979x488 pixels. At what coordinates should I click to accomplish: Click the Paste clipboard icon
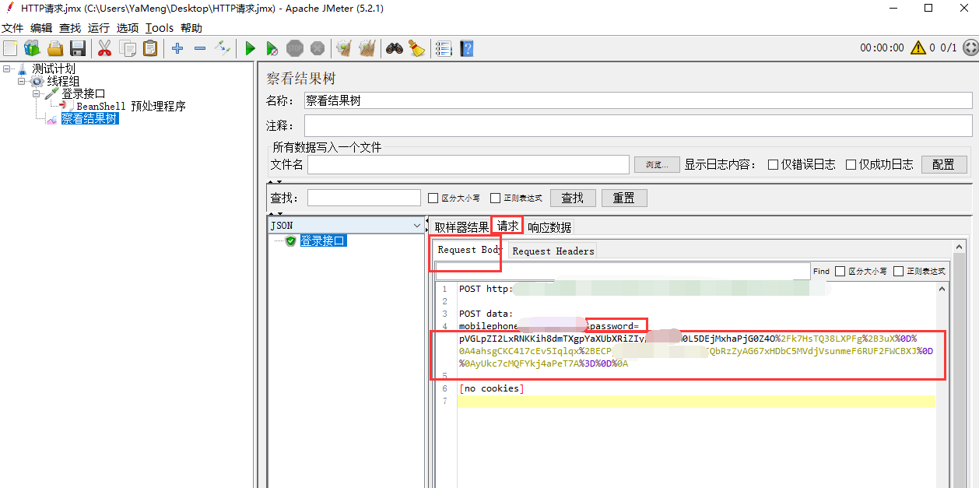(150, 48)
